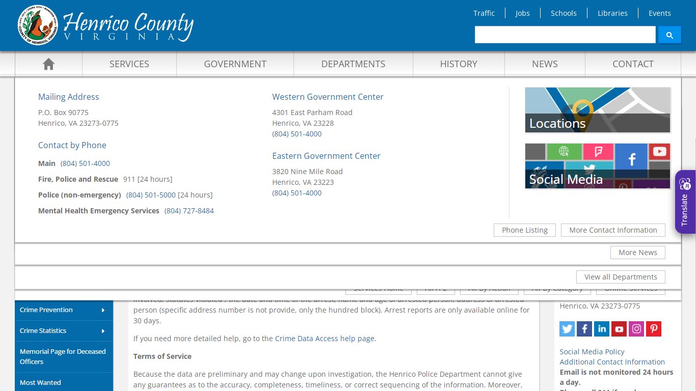Viewport: 696px width, 391px height.
Task: Open Mailing Address heading
Action: [68, 97]
